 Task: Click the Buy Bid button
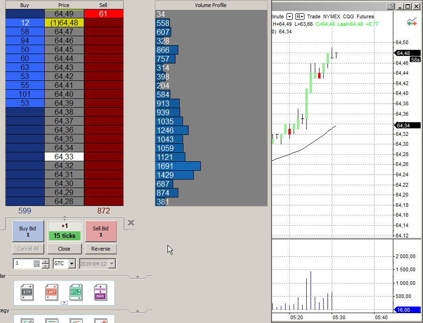click(28, 231)
